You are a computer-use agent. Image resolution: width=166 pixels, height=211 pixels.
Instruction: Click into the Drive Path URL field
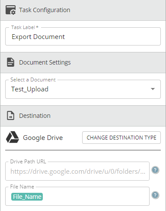click(x=77, y=171)
